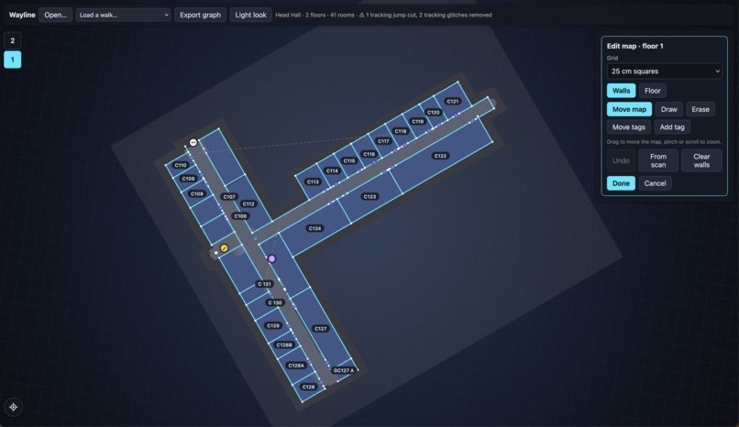
Task: Click the C122 room tag
Action: 440,156
